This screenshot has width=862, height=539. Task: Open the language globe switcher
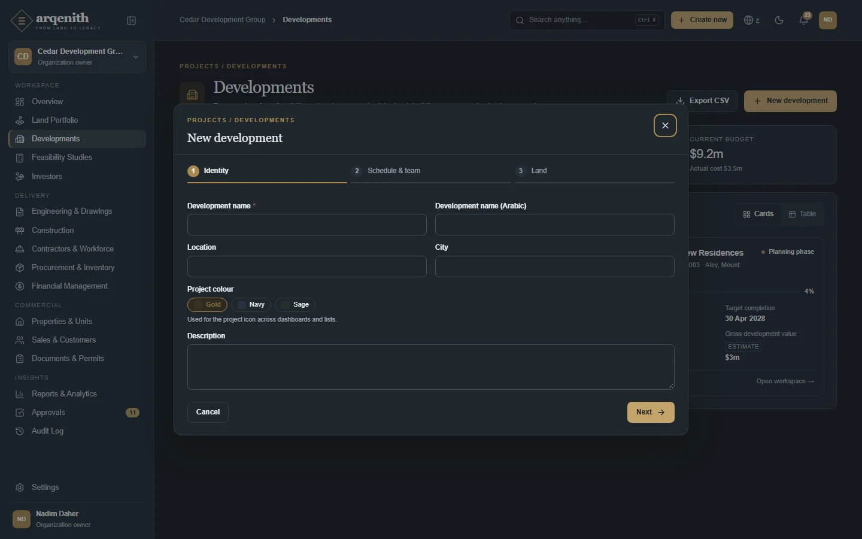click(752, 20)
